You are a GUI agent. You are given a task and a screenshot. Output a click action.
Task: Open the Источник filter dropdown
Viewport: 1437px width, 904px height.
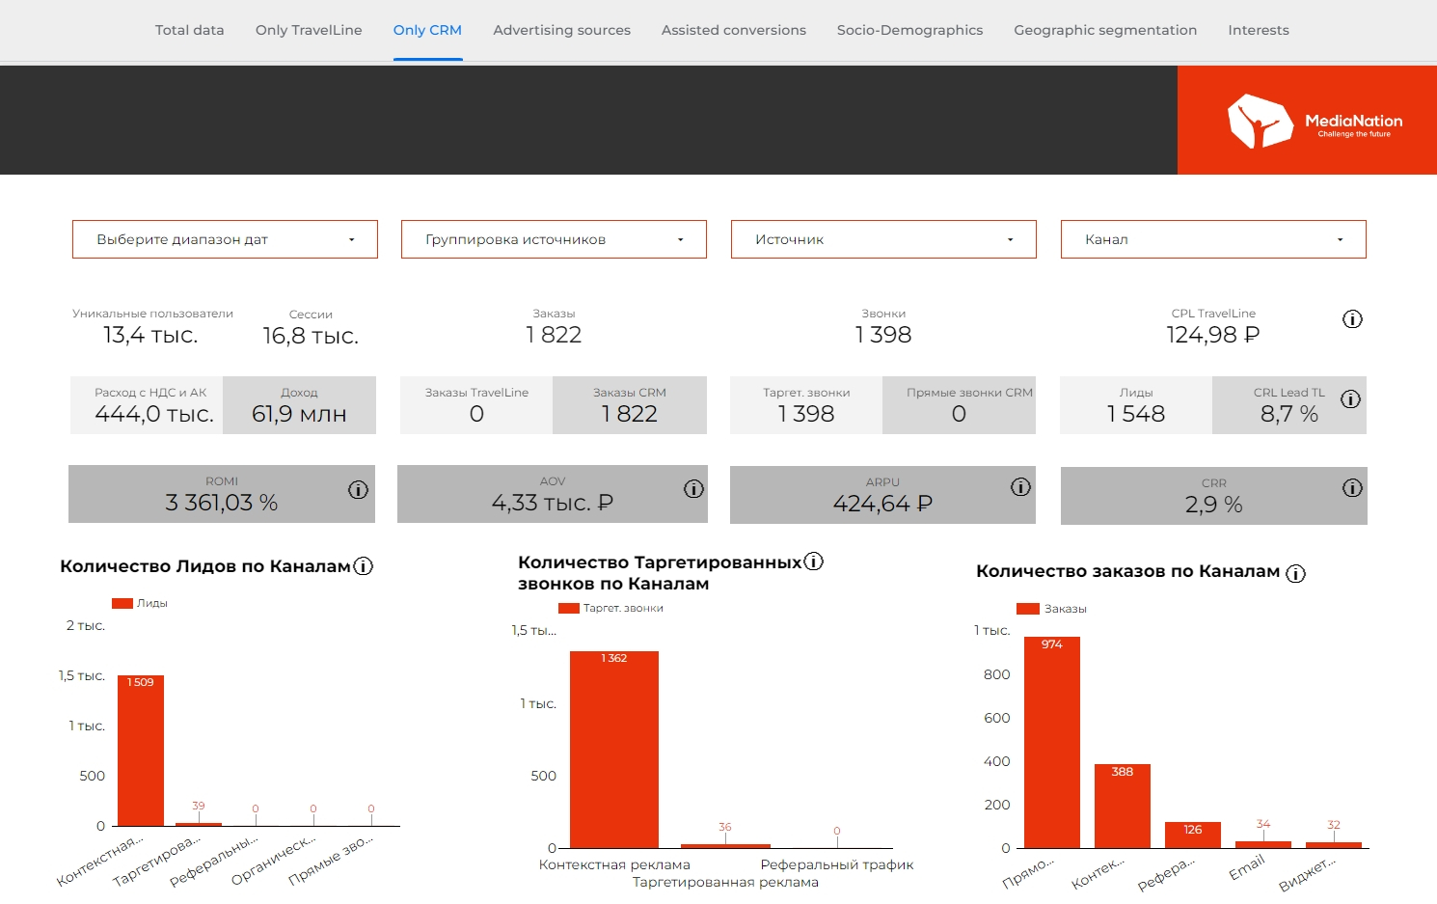[883, 239]
